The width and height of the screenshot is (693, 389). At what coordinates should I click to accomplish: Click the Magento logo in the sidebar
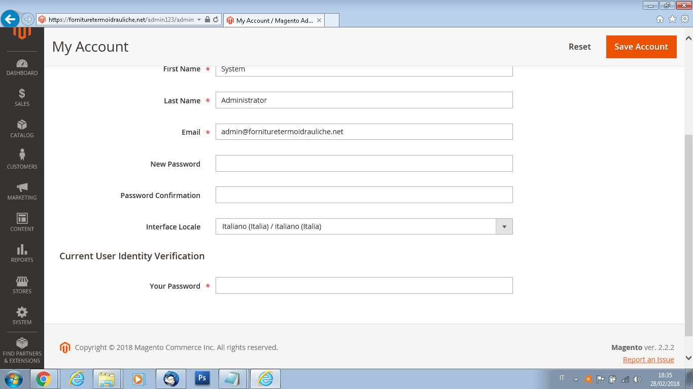click(x=22, y=32)
